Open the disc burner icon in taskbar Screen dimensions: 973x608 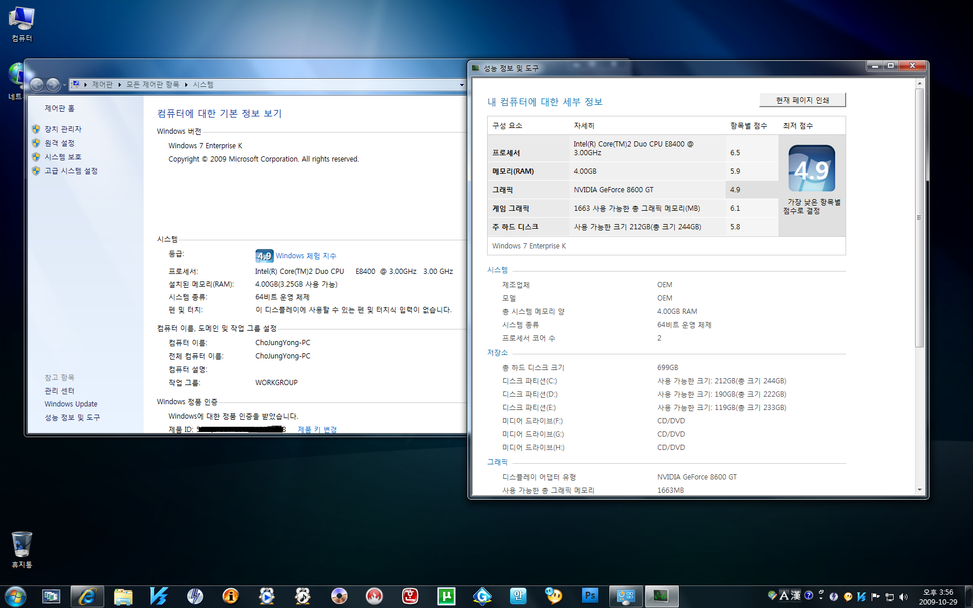click(339, 596)
